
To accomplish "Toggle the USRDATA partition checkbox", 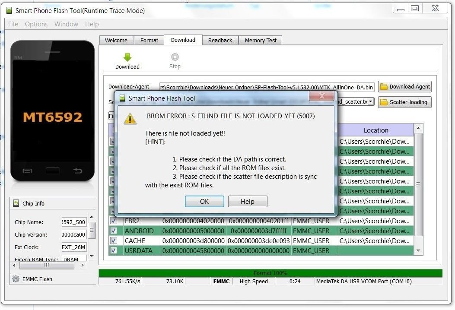I will (114, 250).
